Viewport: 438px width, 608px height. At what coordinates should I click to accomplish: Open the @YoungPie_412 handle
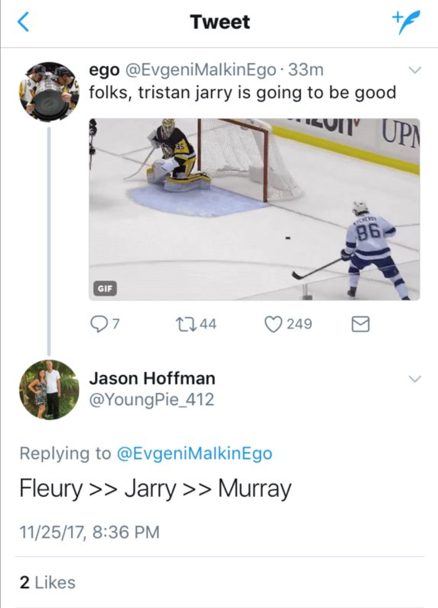point(151,400)
